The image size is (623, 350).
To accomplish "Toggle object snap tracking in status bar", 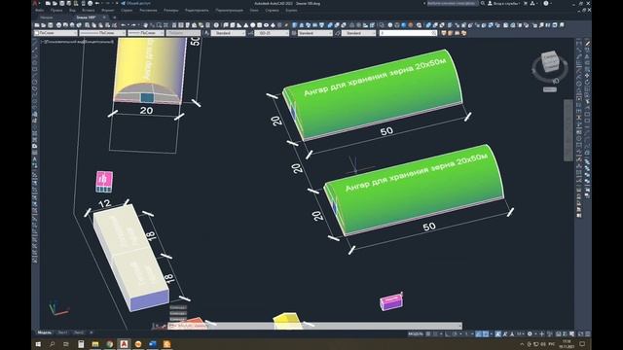I will [x=478, y=333].
